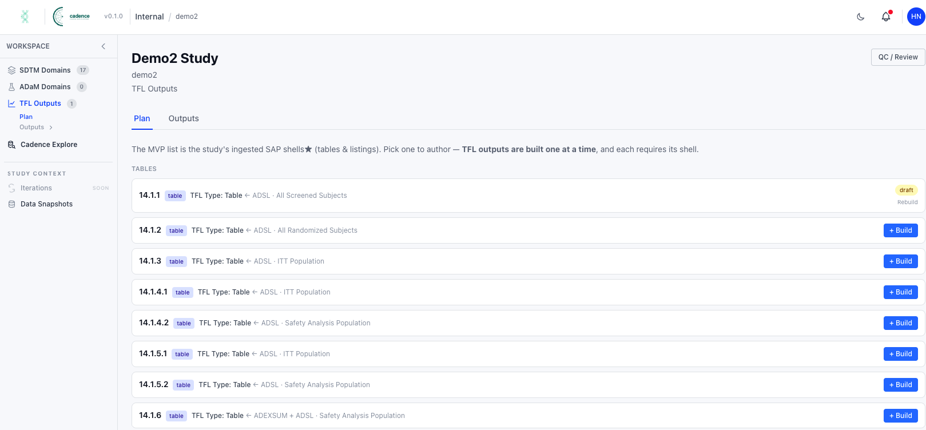This screenshot has width=926, height=430.
Task: Select TFL Outputs chart icon
Action: [11, 103]
